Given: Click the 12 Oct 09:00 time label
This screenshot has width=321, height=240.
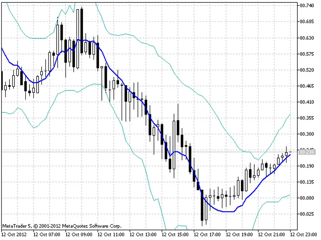Looking at the screenshot, I should [x=79, y=234].
